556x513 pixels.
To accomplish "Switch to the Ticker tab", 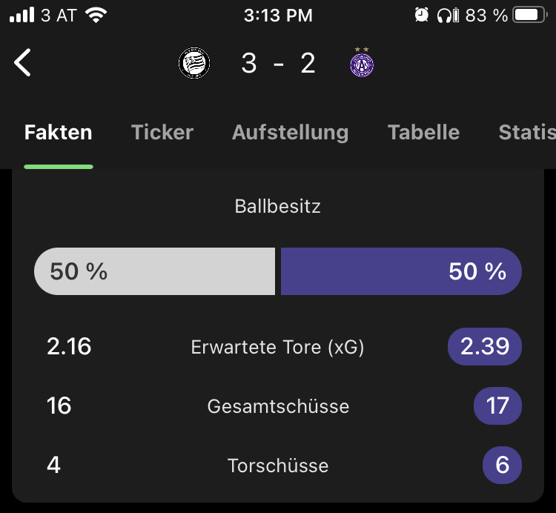I will click(162, 133).
